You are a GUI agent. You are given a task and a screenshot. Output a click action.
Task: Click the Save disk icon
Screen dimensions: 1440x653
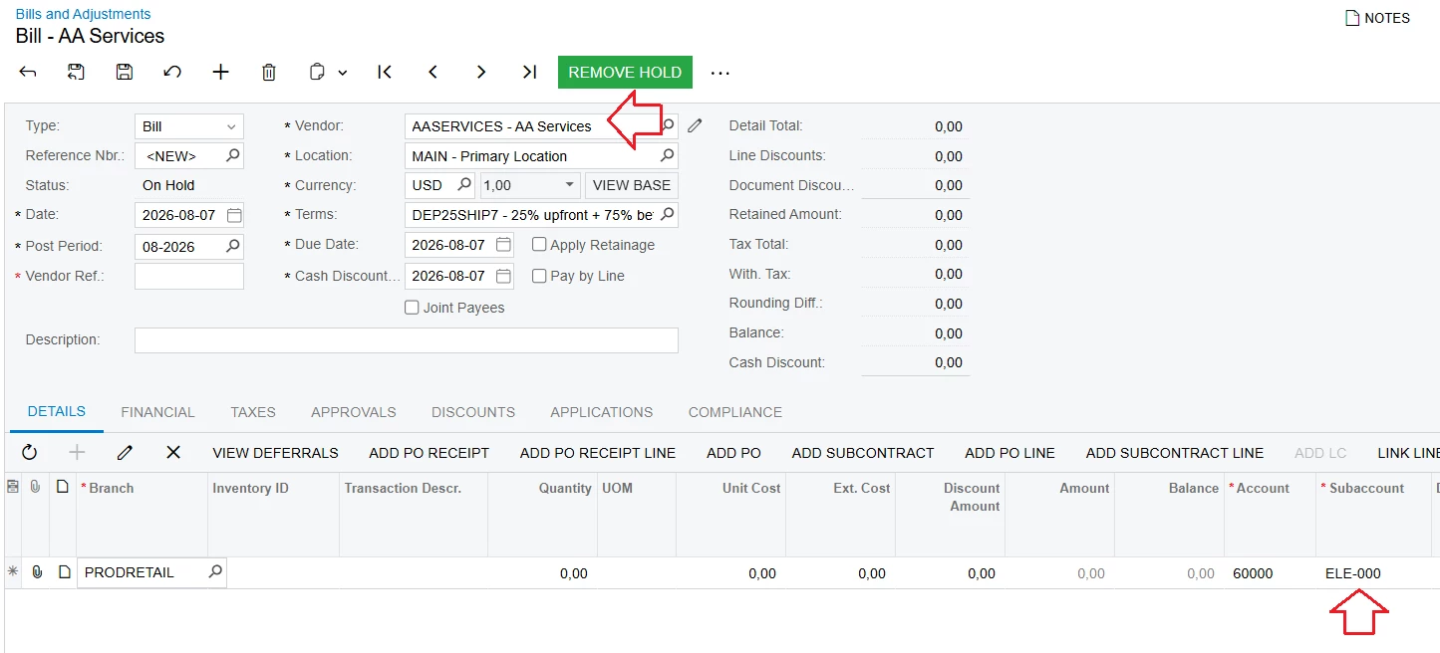pyautogui.click(x=125, y=72)
